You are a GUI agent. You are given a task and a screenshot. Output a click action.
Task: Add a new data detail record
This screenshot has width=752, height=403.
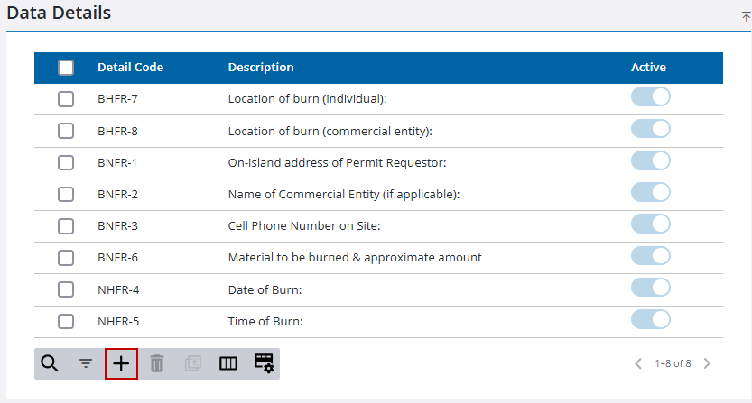coord(121,363)
